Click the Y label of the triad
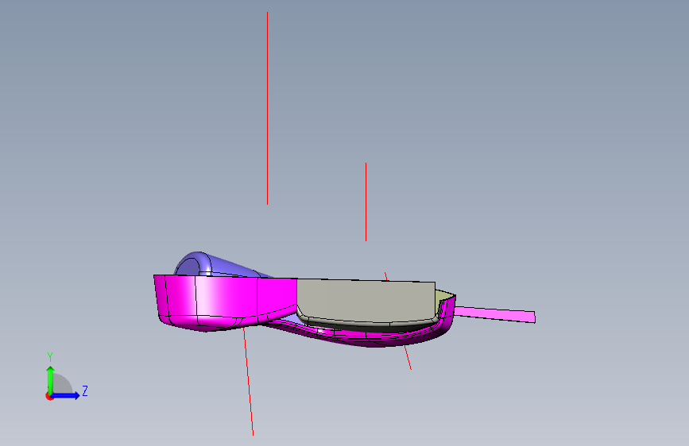689x446 pixels. click(50, 356)
